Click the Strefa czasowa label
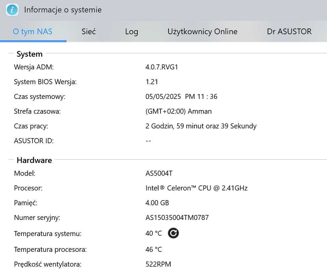 [x=37, y=111]
